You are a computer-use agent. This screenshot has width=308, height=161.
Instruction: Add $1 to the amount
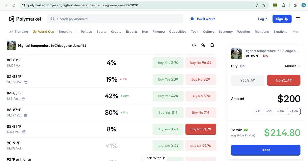pyautogui.click(x=258, y=111)
